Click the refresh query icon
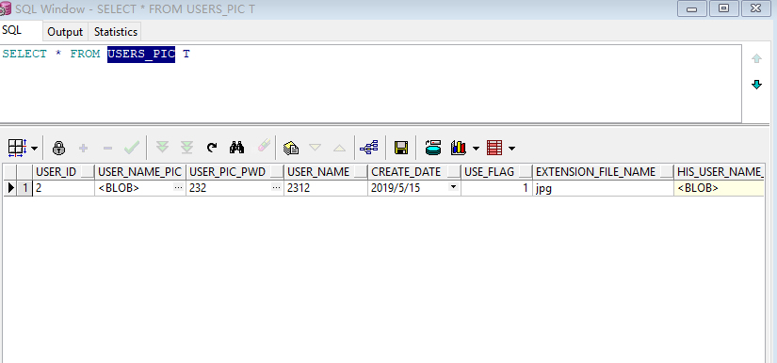This screenshot has width=777, height=363. pyautogui.click(x=212, y=148)
